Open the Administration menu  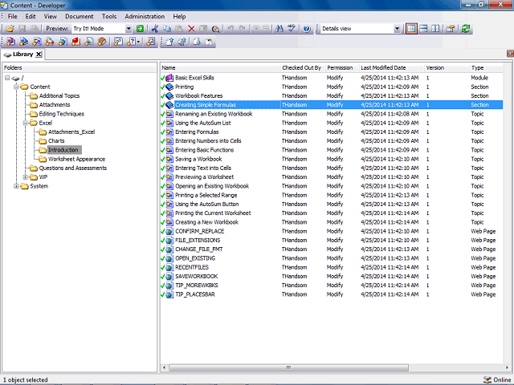click(x=145, y=16)
